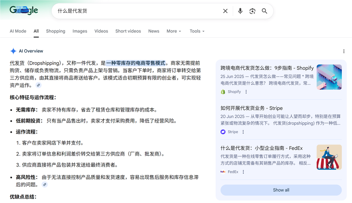Select the All tab
The height and width of the screenshot is (203, 352).
[36, 31]
